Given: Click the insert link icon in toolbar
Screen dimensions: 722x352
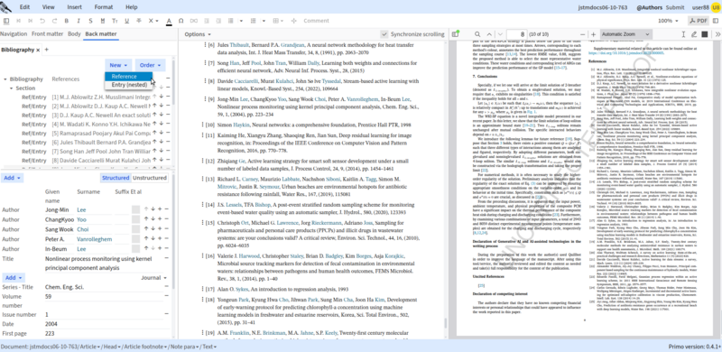Looking at the screenshot, I should [194, 21].
